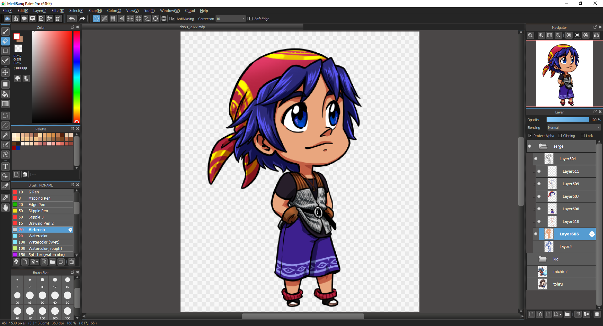Toggle Protect Alpha checkbox
This screenshot has height=326, width=603.
pos(530,136)
